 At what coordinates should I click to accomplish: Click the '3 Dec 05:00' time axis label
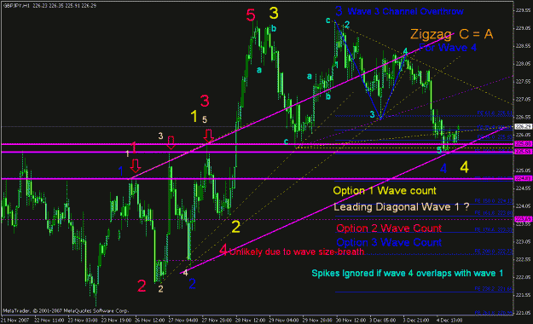click(x=383, y=321)
